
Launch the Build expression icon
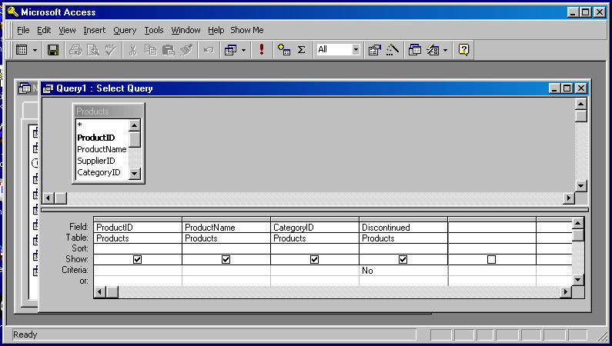click(393, 50)
